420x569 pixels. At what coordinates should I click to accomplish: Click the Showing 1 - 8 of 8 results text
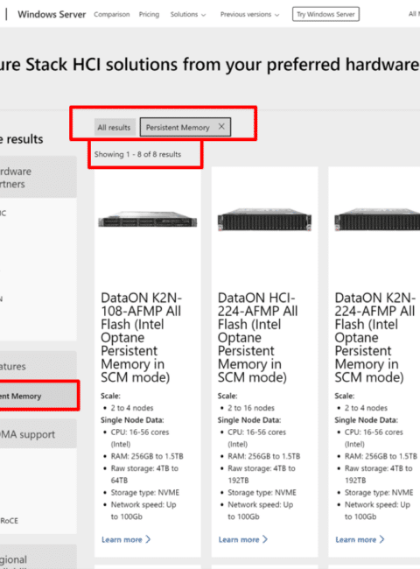pos(137,154)
